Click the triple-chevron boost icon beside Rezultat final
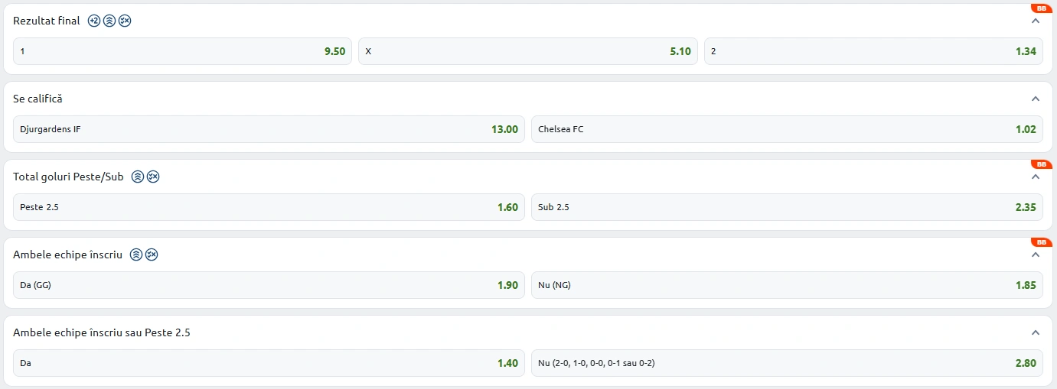The height and width of the screenshot is (389, 1057). (x=109, y=21)
